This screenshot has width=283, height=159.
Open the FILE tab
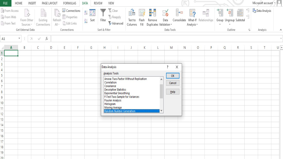pyautogui.click(x=5, y=3)
